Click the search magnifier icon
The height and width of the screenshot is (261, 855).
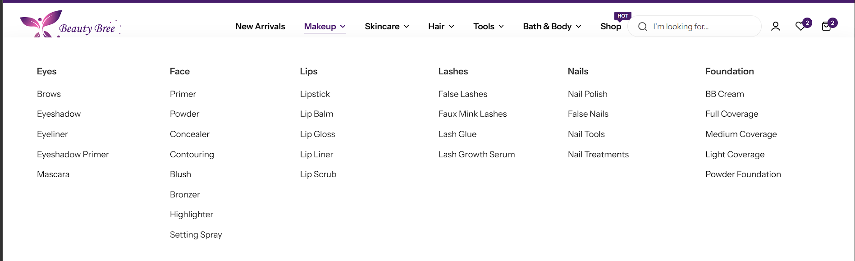(643, 27)
